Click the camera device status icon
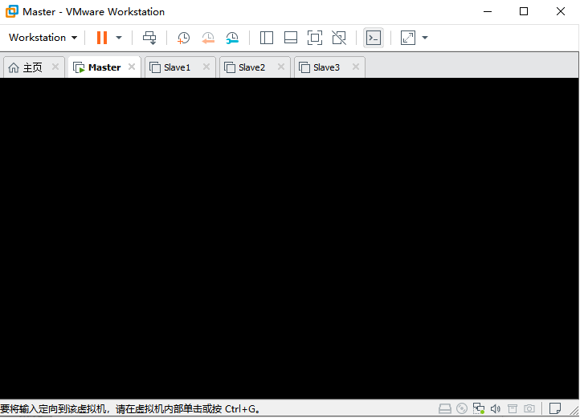This screenshot has width=580, height=418. click(x=529, y=408)
